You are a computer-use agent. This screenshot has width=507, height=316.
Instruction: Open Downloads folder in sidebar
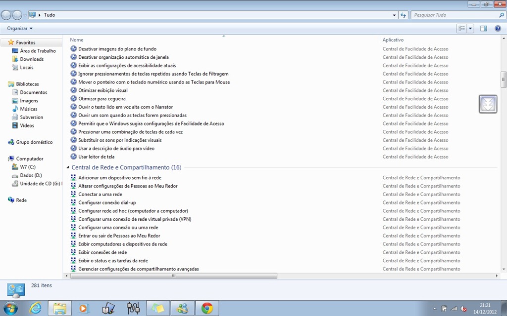(32, 59)
